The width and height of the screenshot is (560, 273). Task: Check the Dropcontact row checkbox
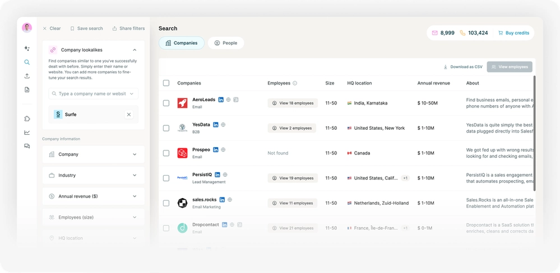pyautogui.click(x=166, y=228)
